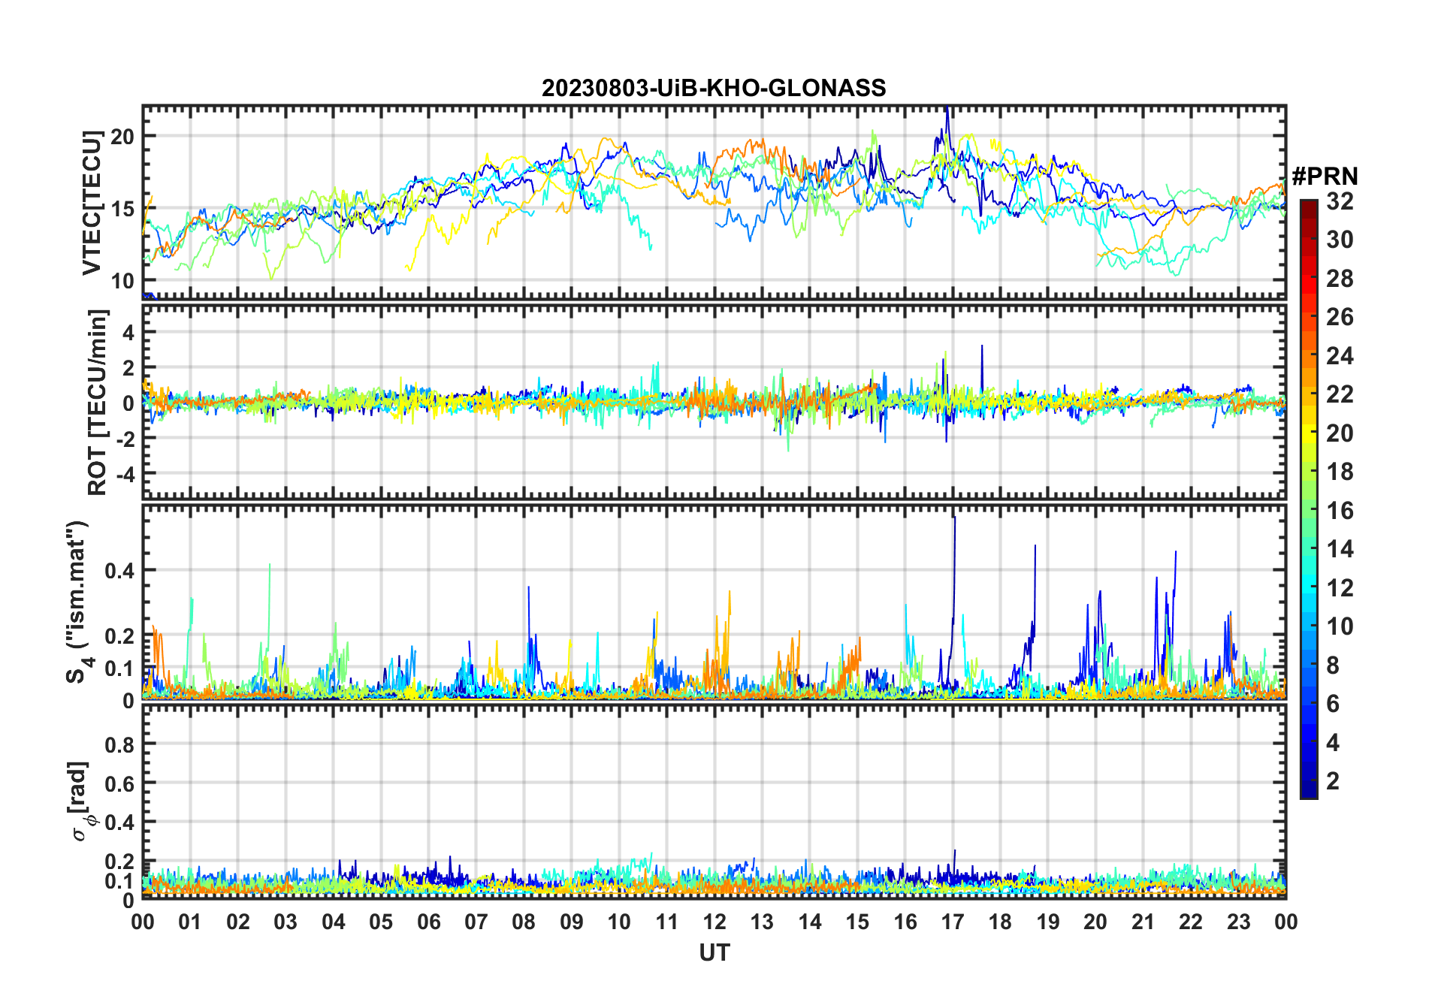Select PRN colorbar tick label "14"
Screen dimensions: 1429x999
1340,549
